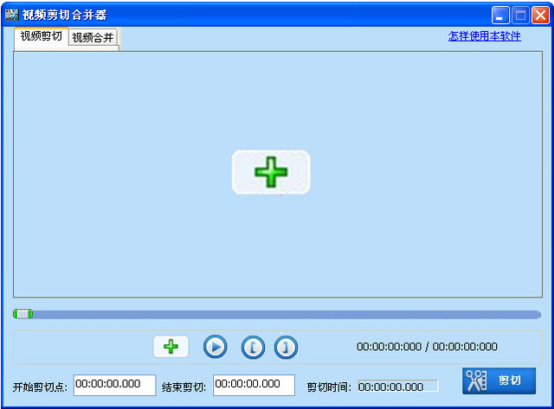Click the 剪切时间 duration field

point(398,386)
